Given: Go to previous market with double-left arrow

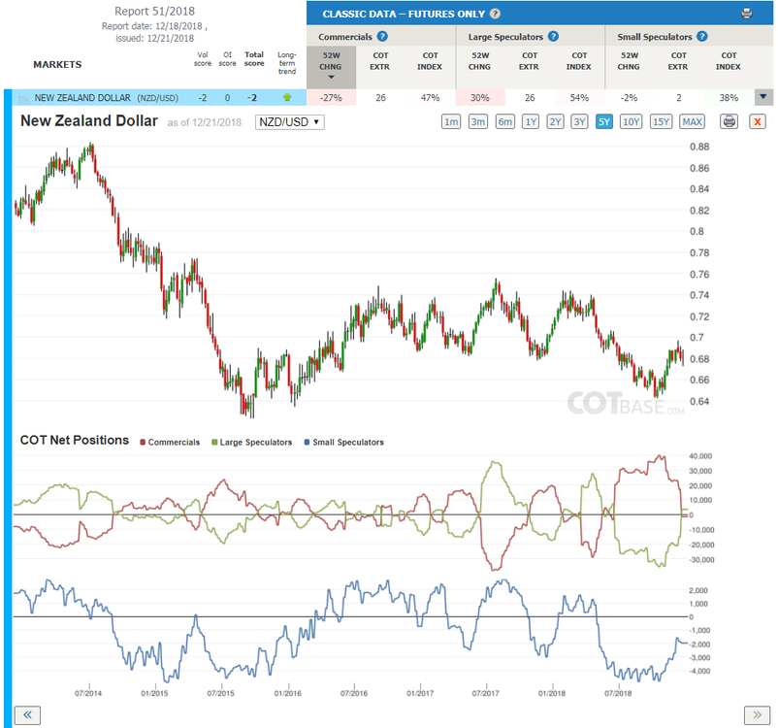Looking at the screenshot, I should pyautogui.click(x=27, y=714).
